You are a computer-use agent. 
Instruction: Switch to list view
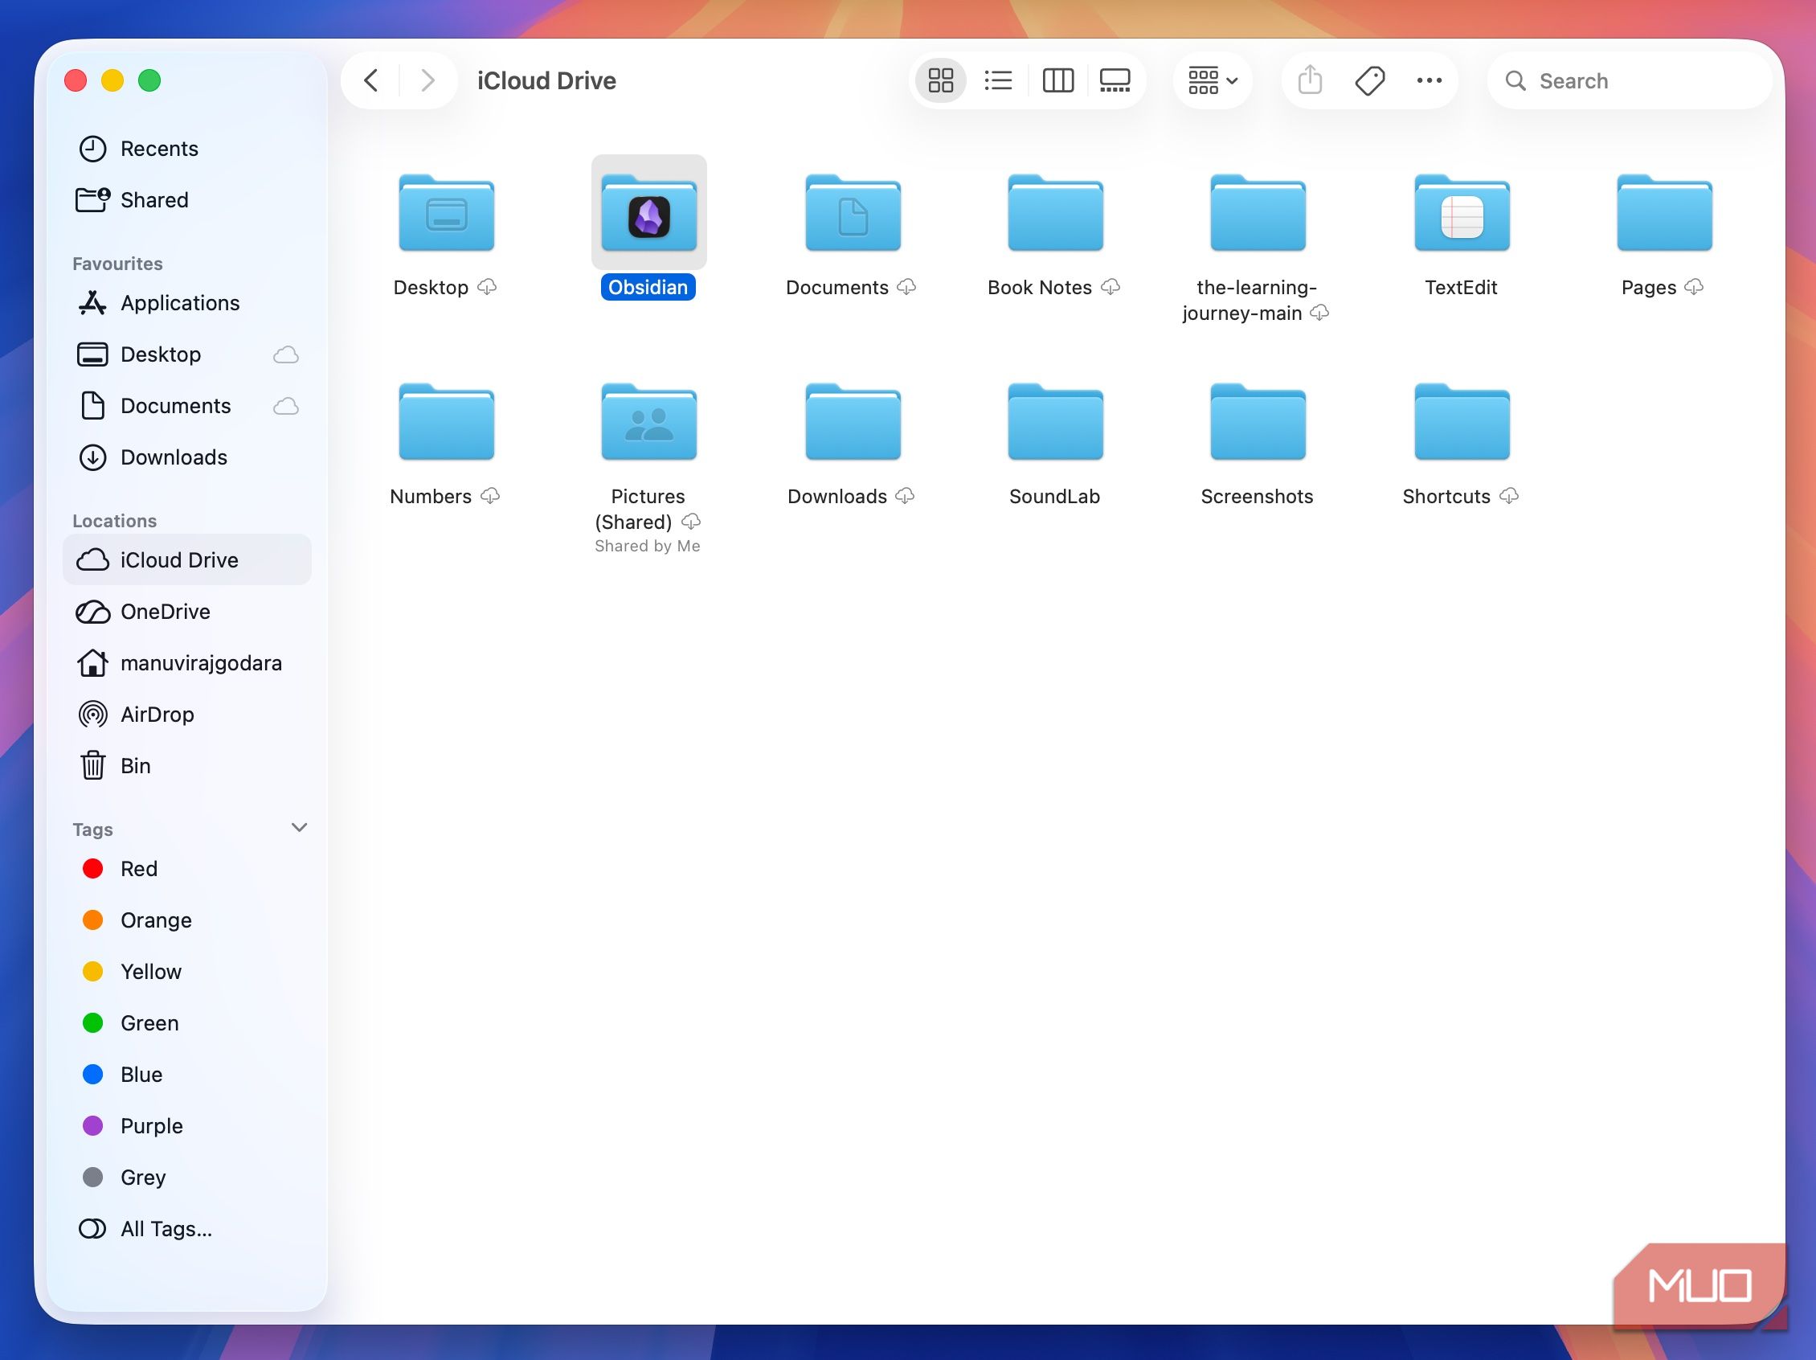click(998, 80)
